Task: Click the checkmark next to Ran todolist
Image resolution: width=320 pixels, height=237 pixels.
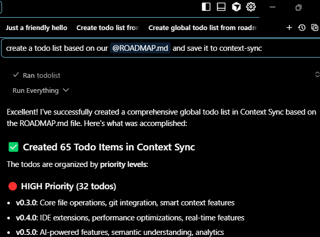Action: (x=16, y=75)
